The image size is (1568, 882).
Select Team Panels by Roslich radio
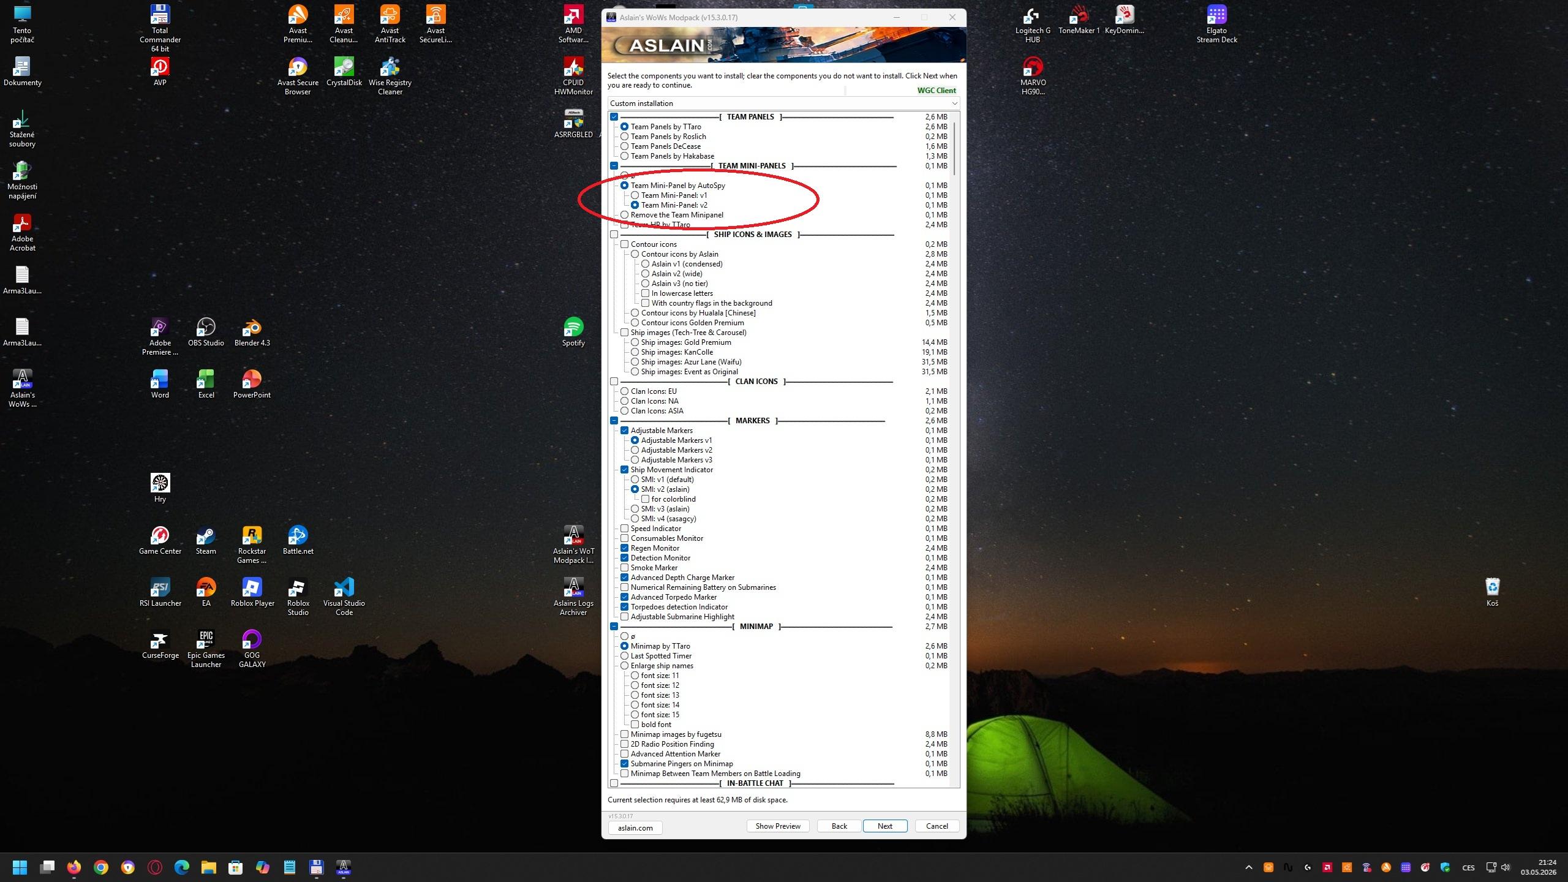pos(624,137)
